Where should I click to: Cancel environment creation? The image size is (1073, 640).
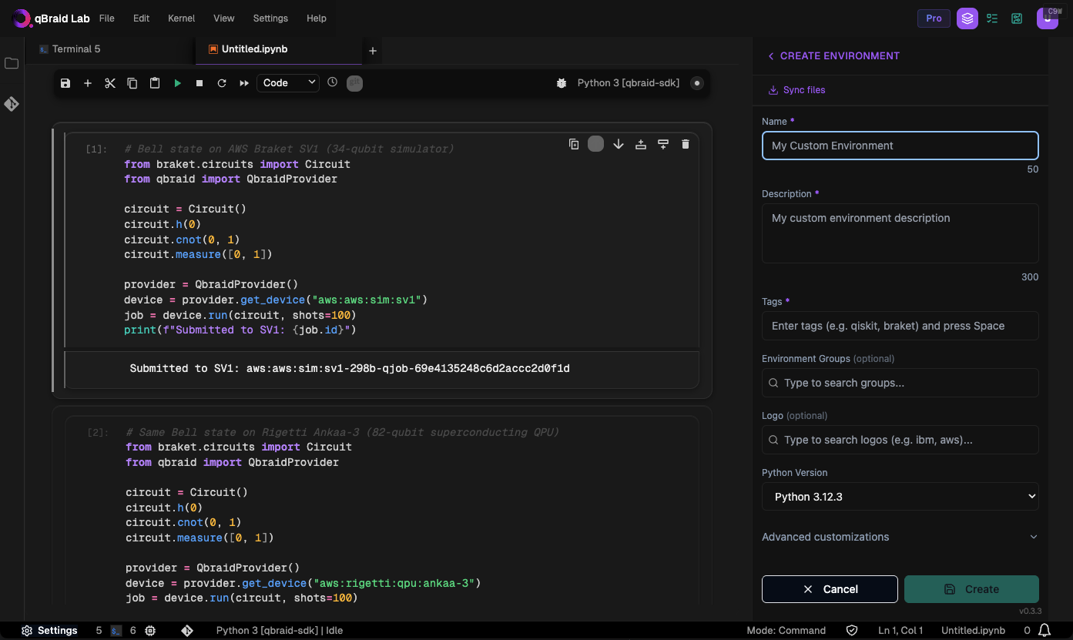coord(830,589)
